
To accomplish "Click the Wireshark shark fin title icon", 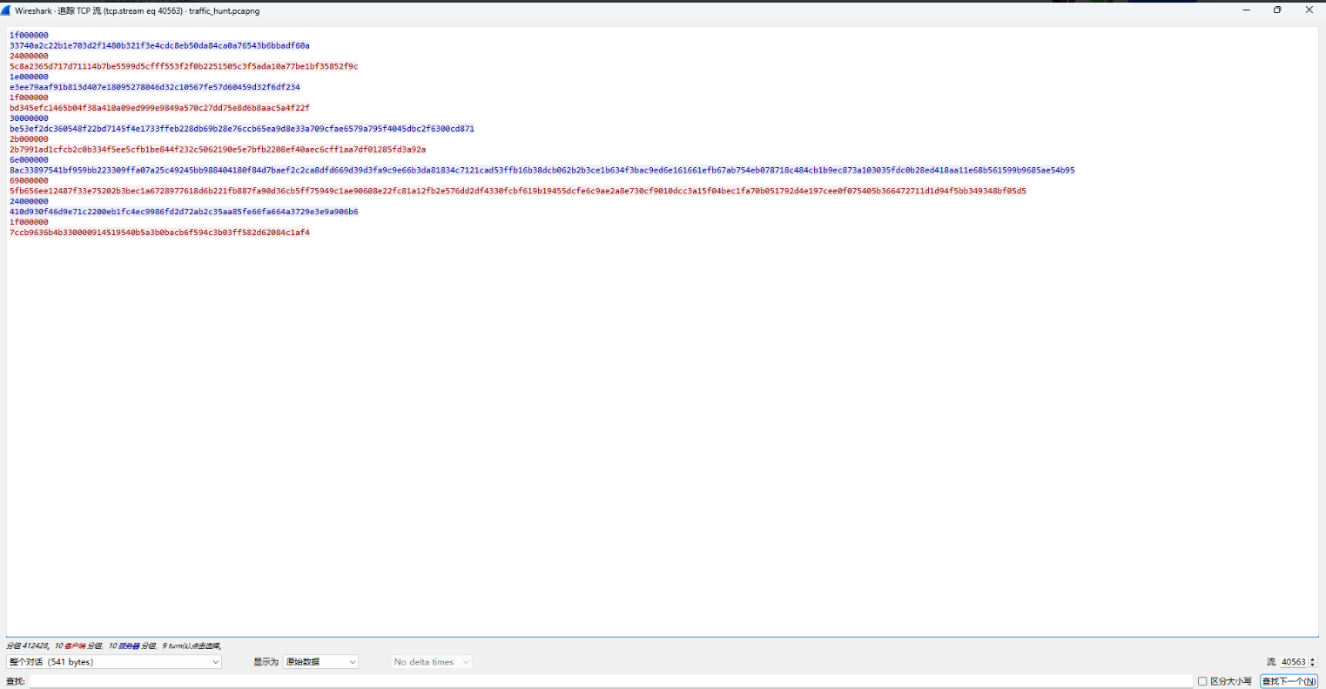I will 6,10.
